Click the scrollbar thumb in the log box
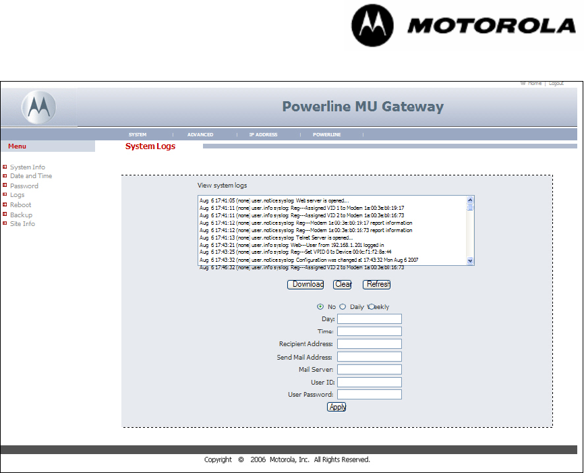This screenshot has width=584, height=473. tap(470, 207)
